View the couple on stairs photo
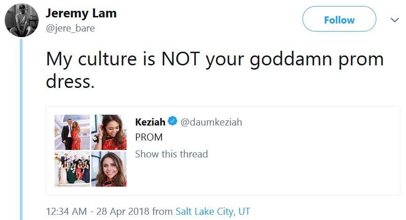Screen dimensions: 406x220 (x=72, y=132)
